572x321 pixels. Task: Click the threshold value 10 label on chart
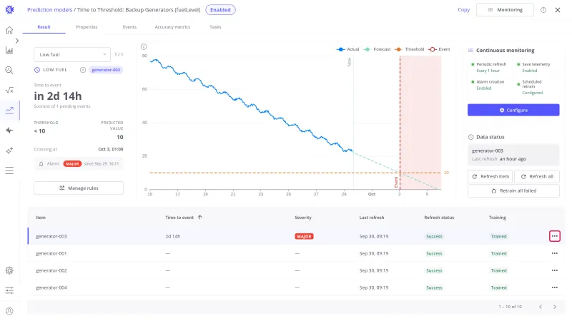click(x=446, y=173)
